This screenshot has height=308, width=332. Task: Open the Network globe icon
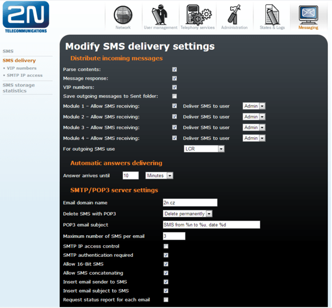123,15
